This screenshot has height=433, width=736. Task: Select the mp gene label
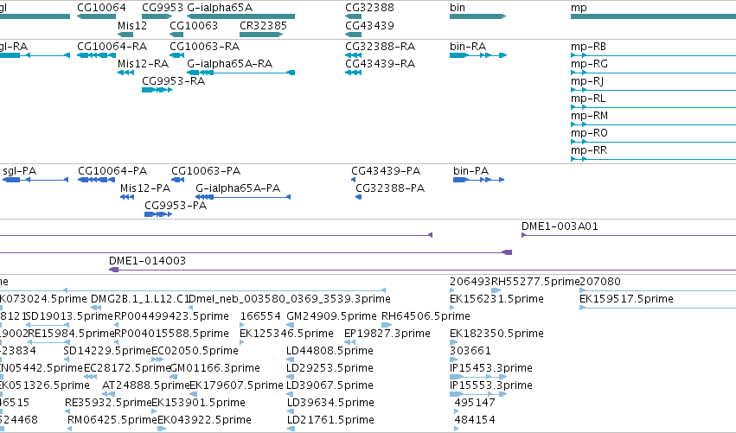coord(579,8)
